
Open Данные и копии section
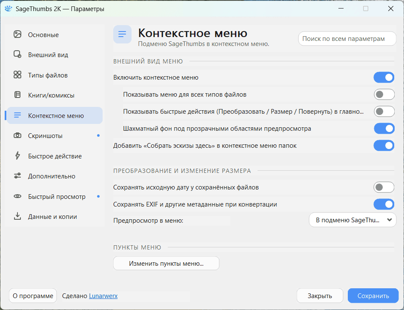tap(54, 216)
